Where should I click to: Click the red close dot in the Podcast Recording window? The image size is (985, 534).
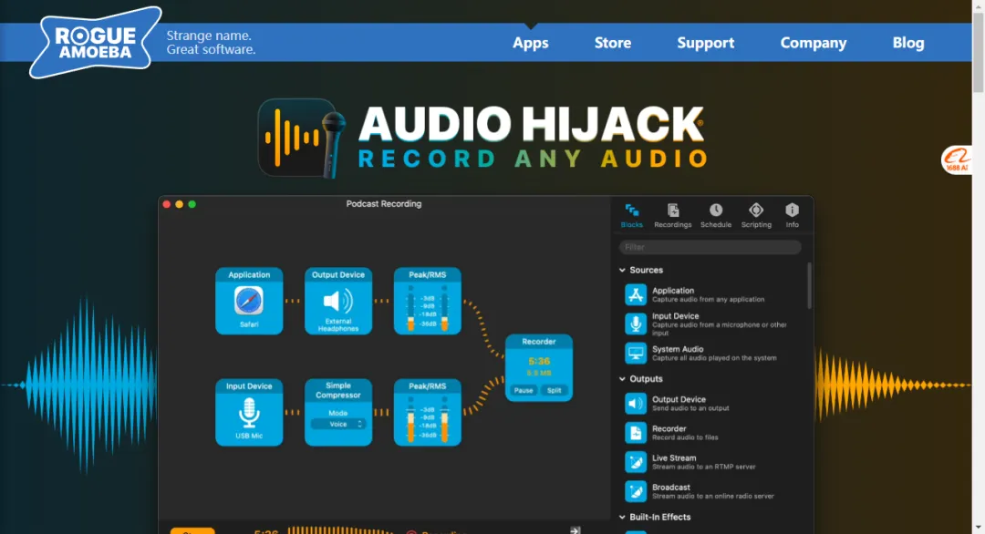click(167, 204)
